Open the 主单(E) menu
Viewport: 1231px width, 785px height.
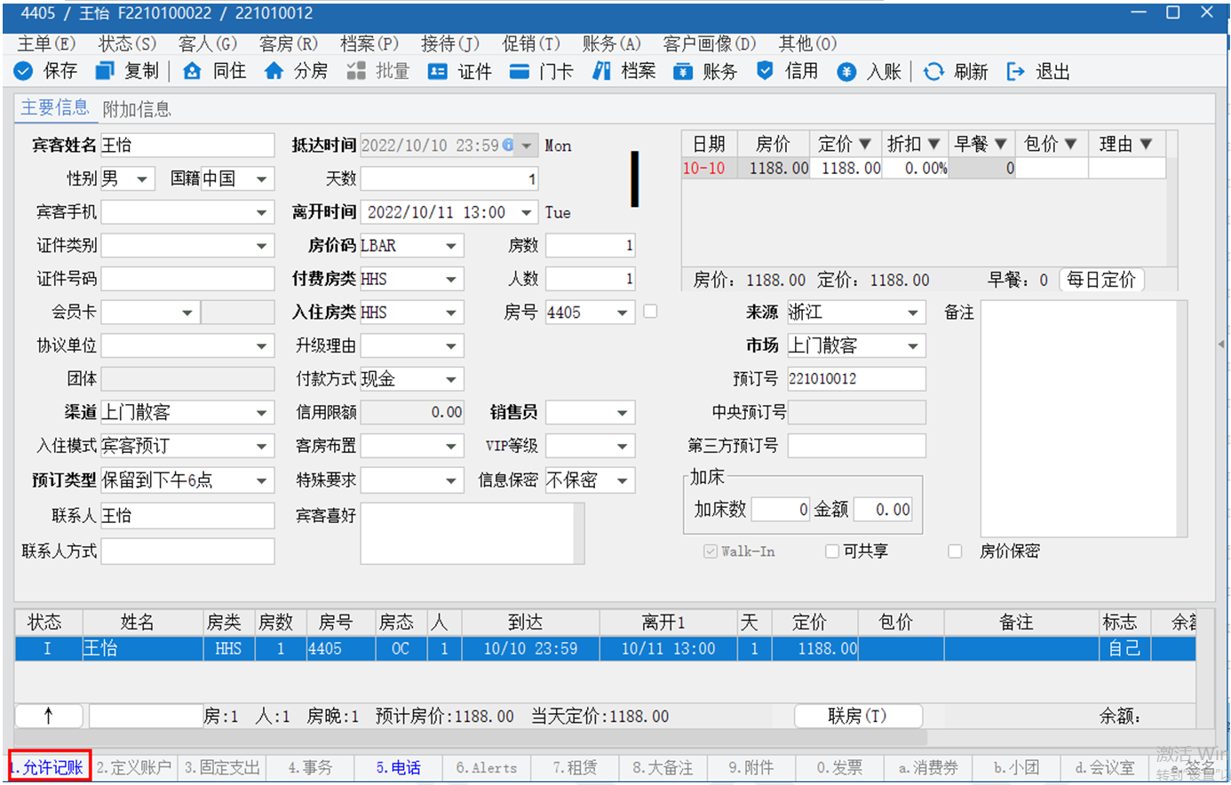tap(47, 44)
